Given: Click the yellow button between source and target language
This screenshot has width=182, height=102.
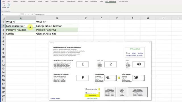Looking at the screenshot, I should coord(119,78).
